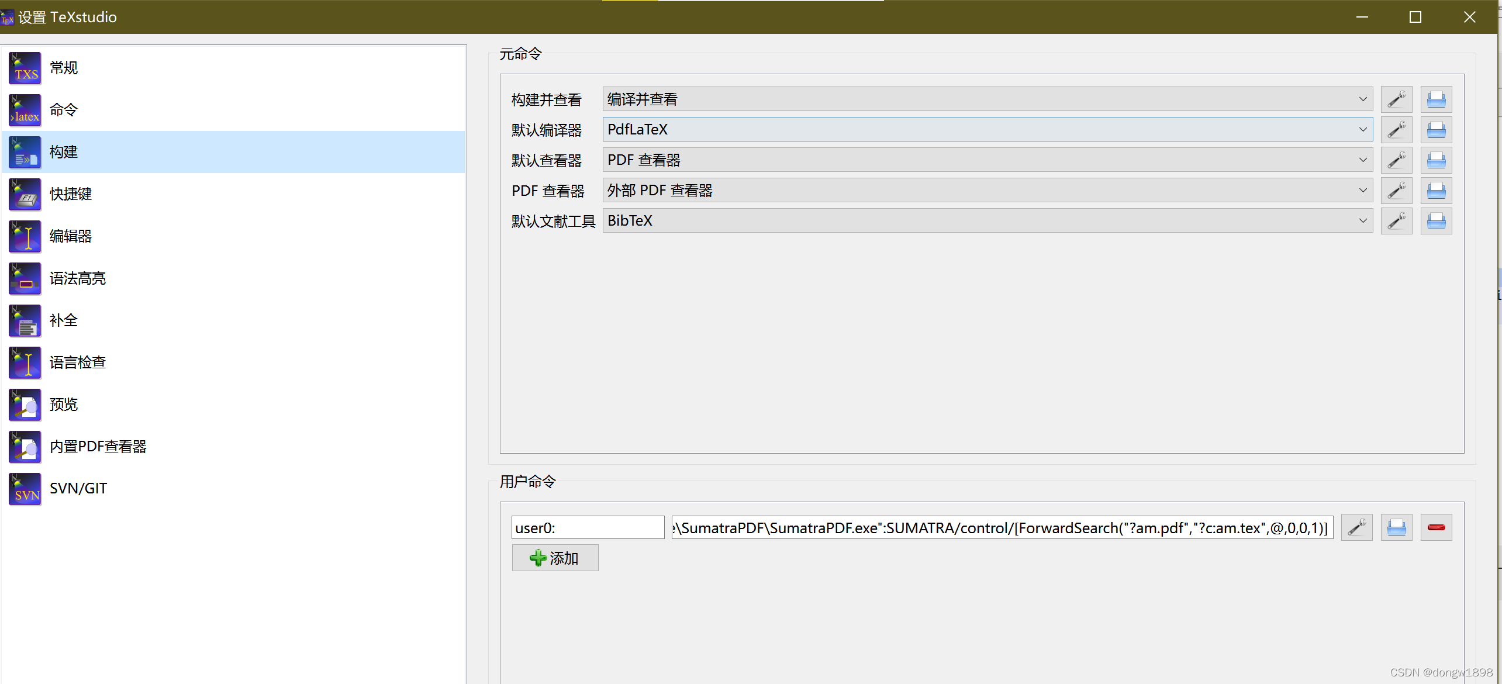Screen dimensions: 1502x684
Task: Minimize the 设置 TeXstudio window
Action: pyautogui.click(x=1362, y=17)
